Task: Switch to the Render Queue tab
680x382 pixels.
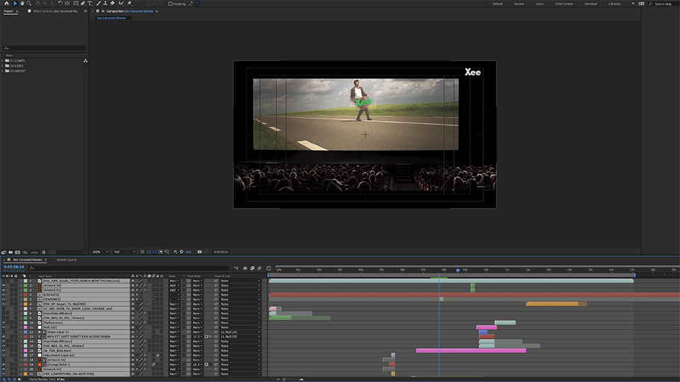Action: [x=67, y=260]
